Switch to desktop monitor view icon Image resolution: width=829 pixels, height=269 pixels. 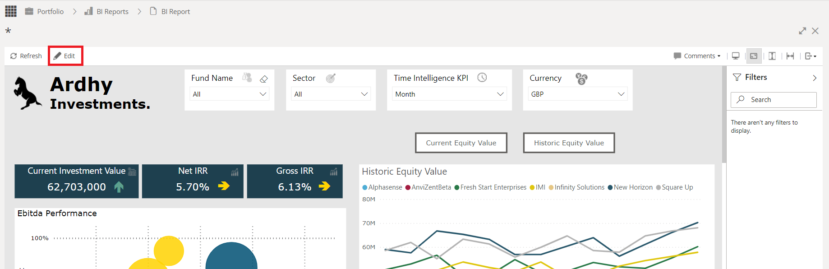tap(736, 56)
